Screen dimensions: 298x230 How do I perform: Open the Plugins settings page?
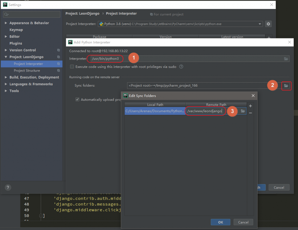[x=16, y=43]
